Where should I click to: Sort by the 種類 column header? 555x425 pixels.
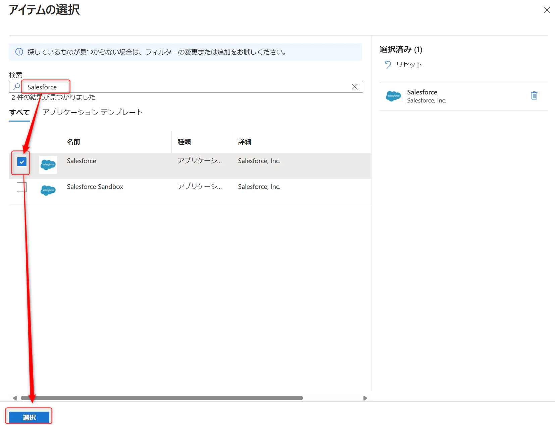click(x=184, y=142)
